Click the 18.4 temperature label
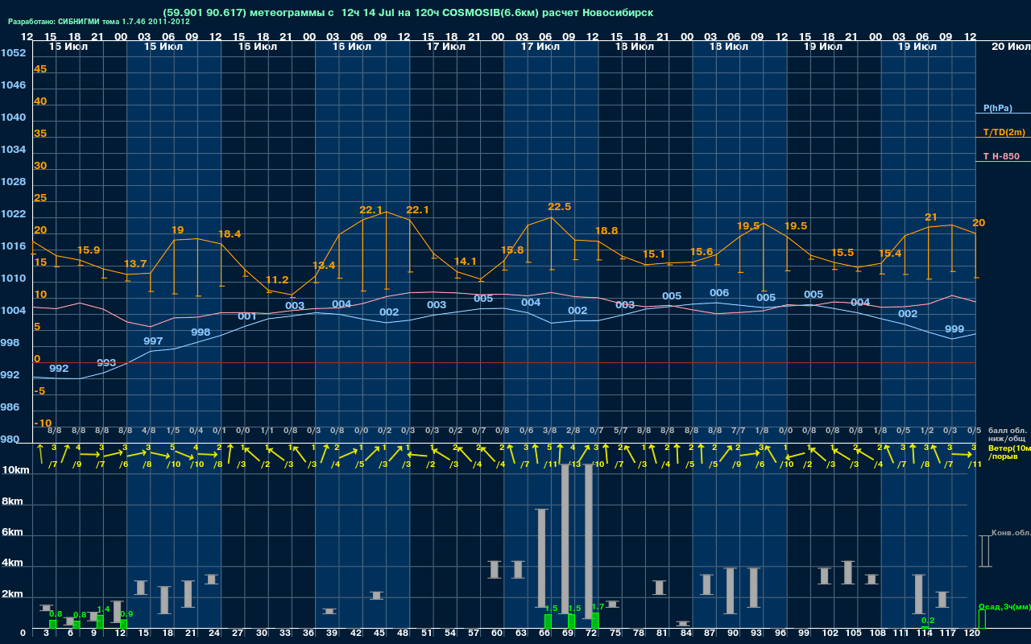 tap(230, 234)
